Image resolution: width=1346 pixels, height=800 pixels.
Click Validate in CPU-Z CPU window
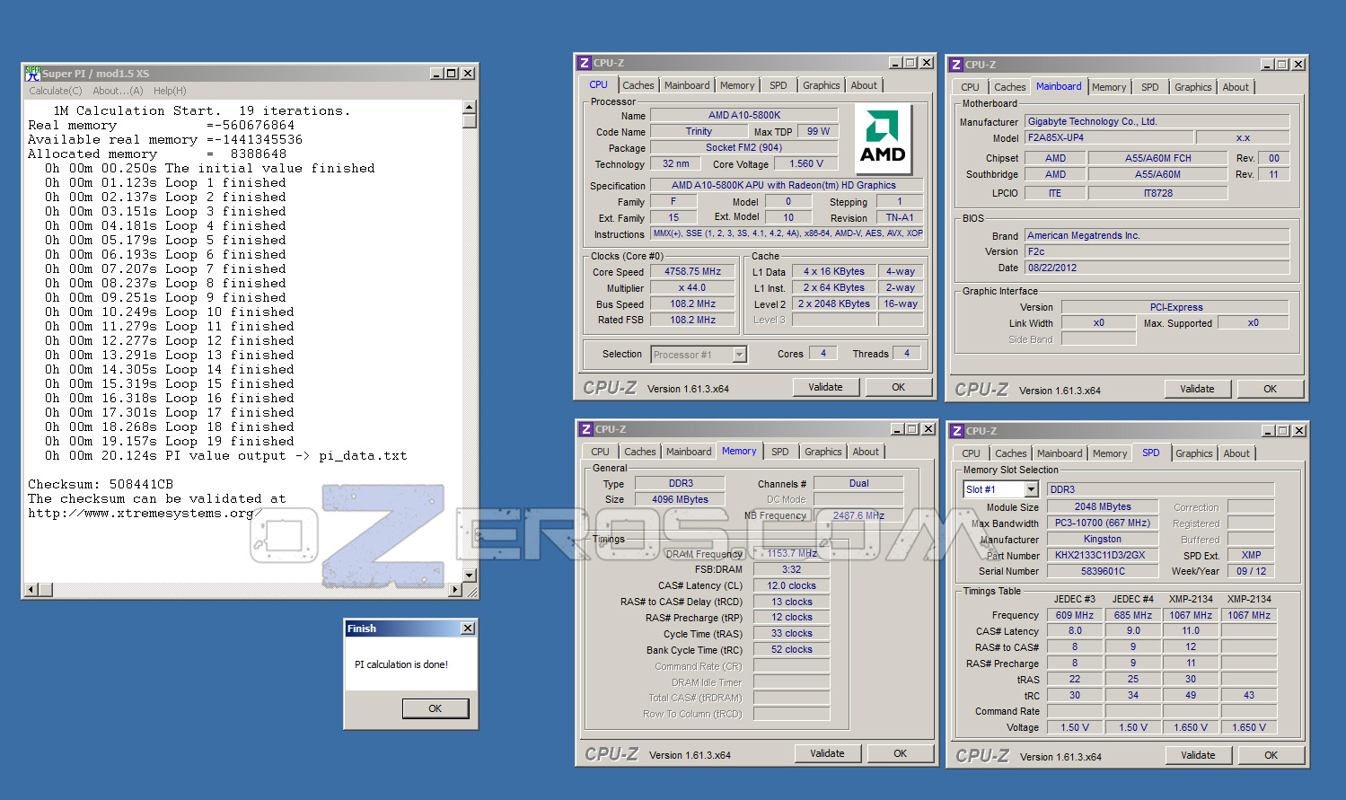coord(826,387)
